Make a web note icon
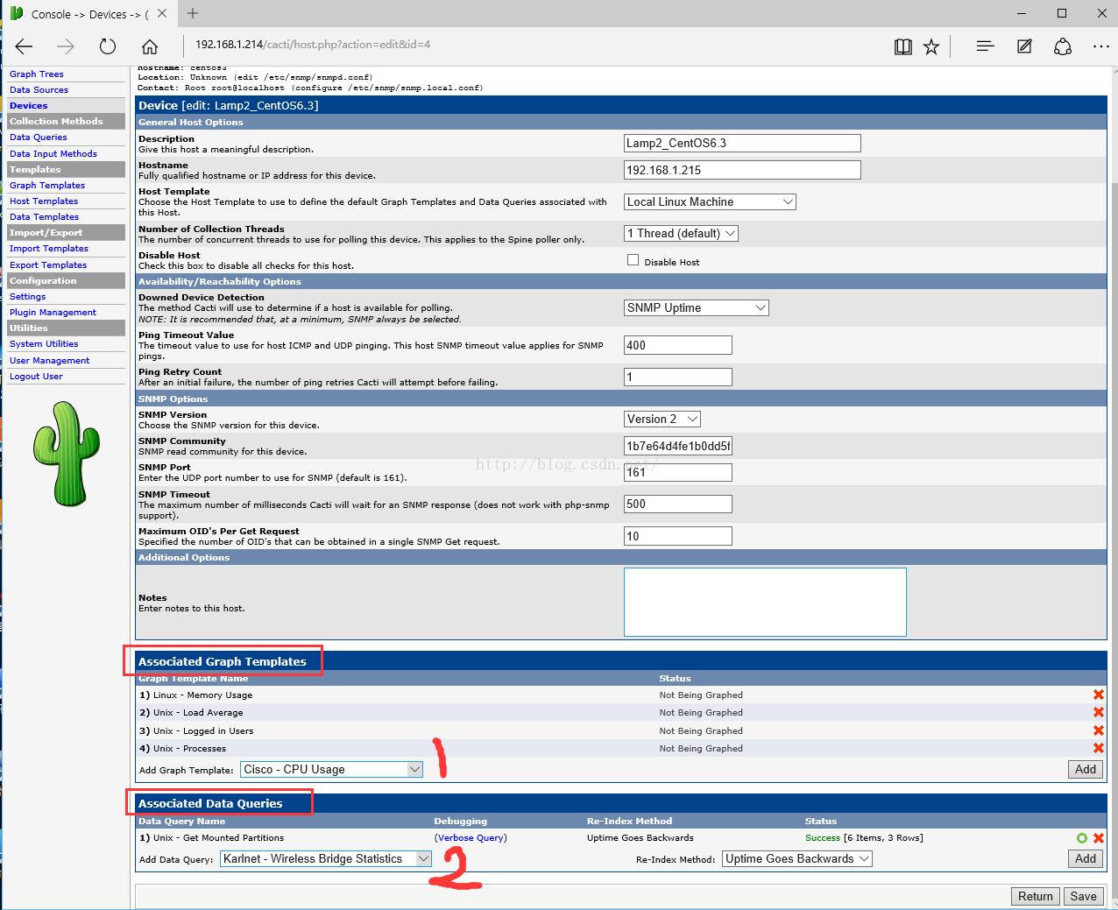1118x910 pixels. [1024, 46]
